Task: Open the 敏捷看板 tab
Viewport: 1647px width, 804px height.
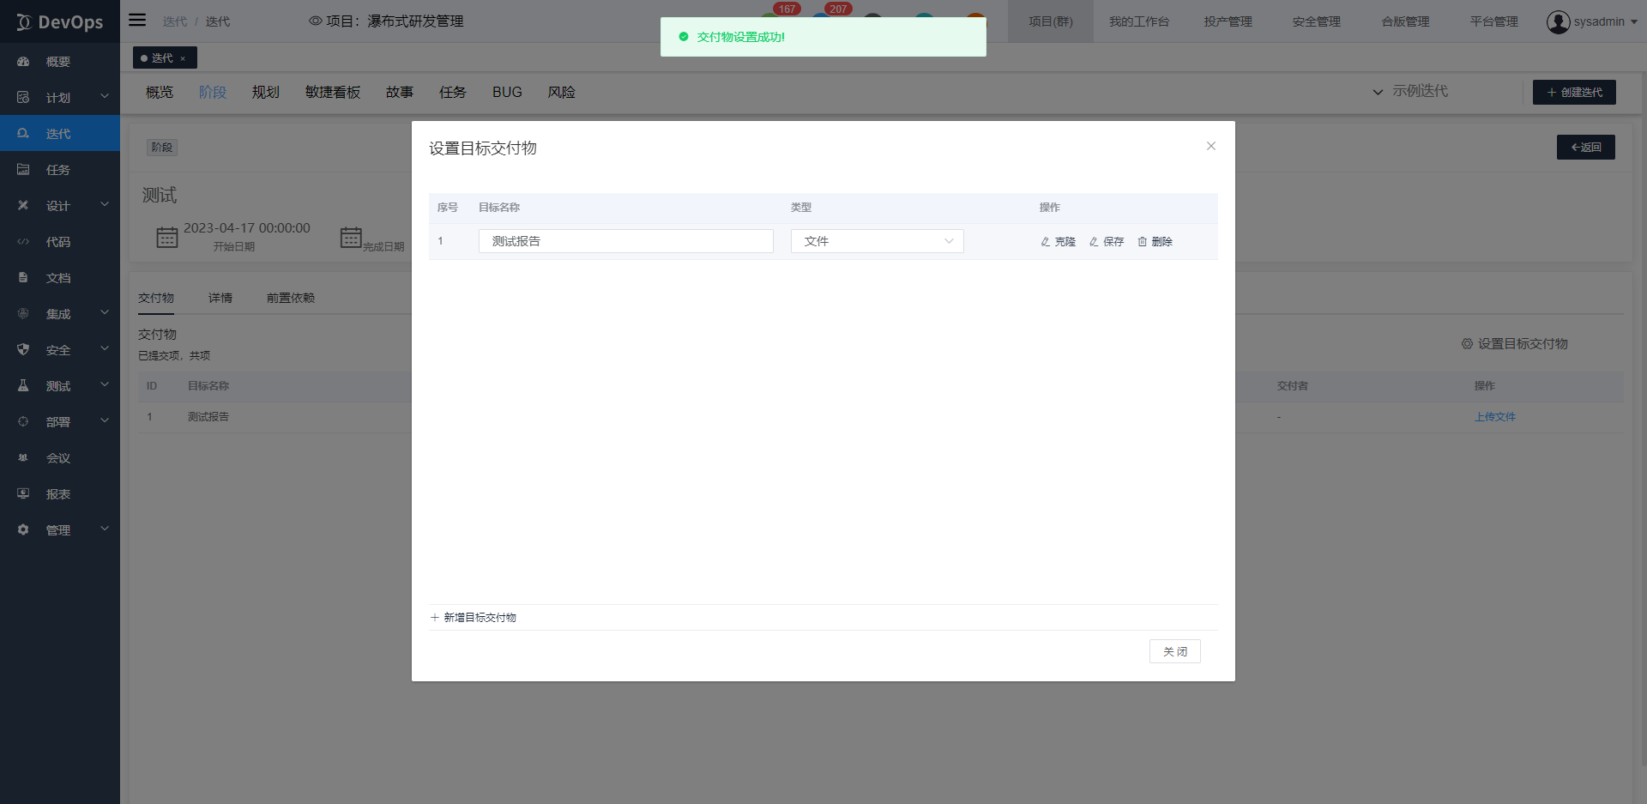Action: click(333, 92)
